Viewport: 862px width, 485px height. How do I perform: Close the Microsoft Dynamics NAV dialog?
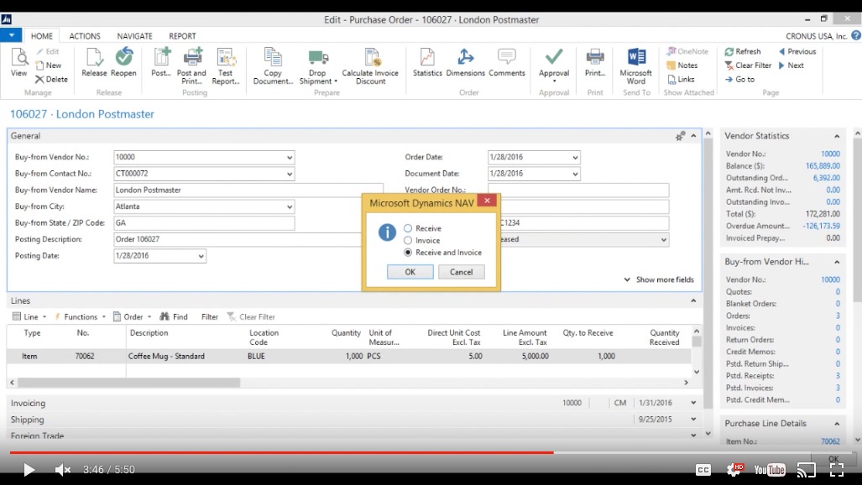487,201
